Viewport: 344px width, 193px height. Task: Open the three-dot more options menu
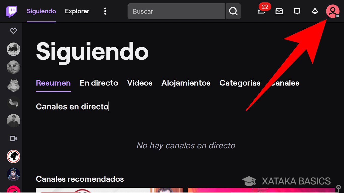pyautogui.click(x=105, y=11)
